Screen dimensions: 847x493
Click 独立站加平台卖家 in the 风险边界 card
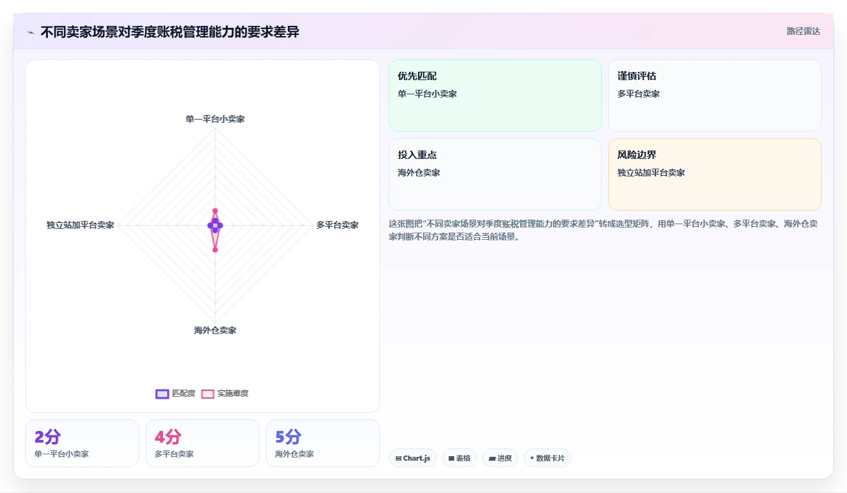tap(651, 173)
